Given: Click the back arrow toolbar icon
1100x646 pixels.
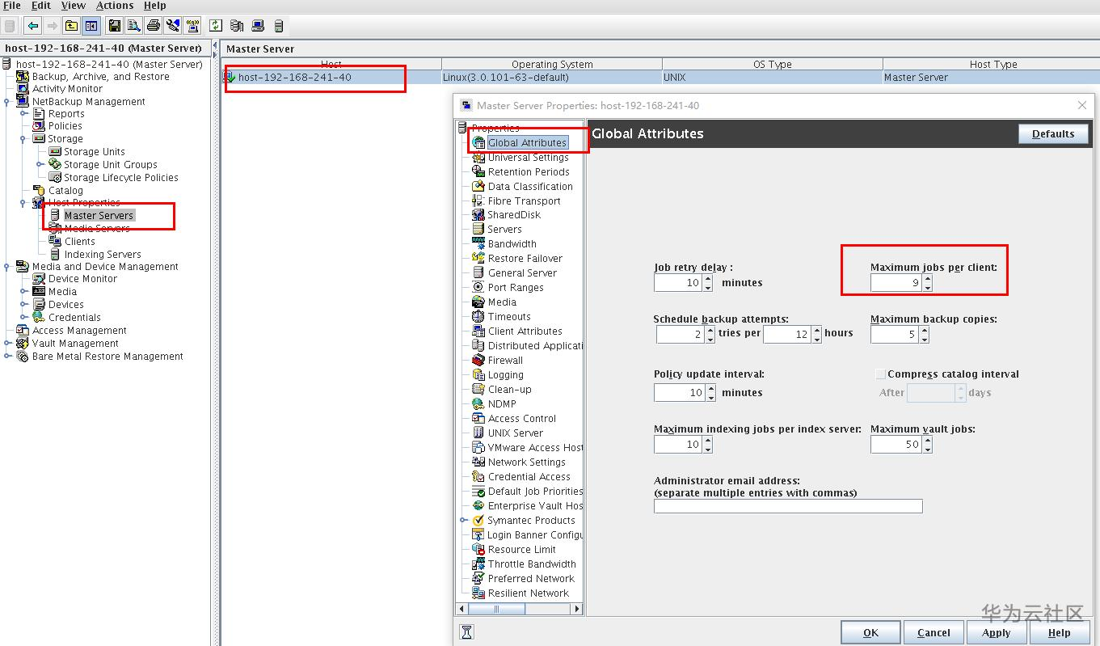Looking at the screenshot, I should (32, 26).
